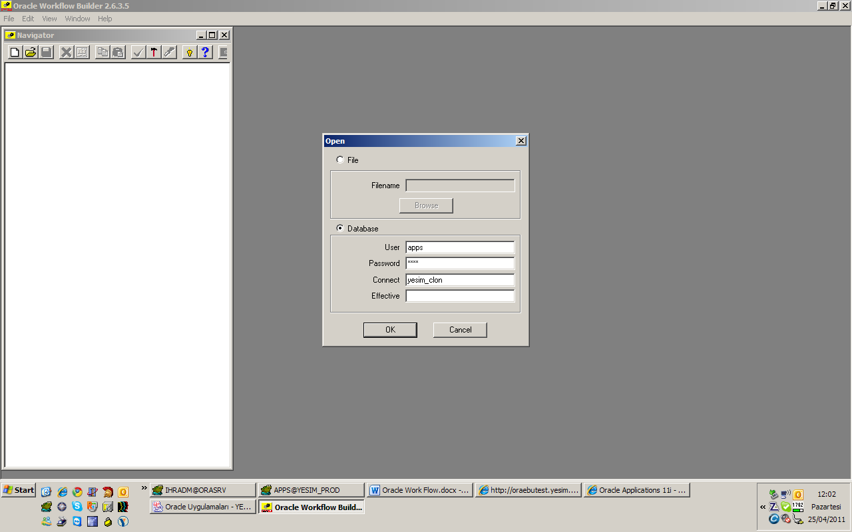Click the Delete X toolbar icon

point(66,52)
